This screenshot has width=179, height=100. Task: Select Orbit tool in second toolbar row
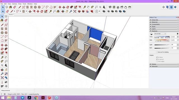[63, 11]
